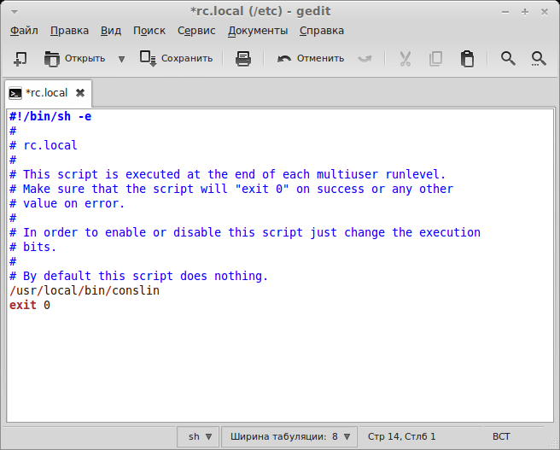Image resolution: width=560 pixels, height=450 pixels.
Task: Click the Стр 14, Стлб 1 status indicator
Action: coord(401,436)
